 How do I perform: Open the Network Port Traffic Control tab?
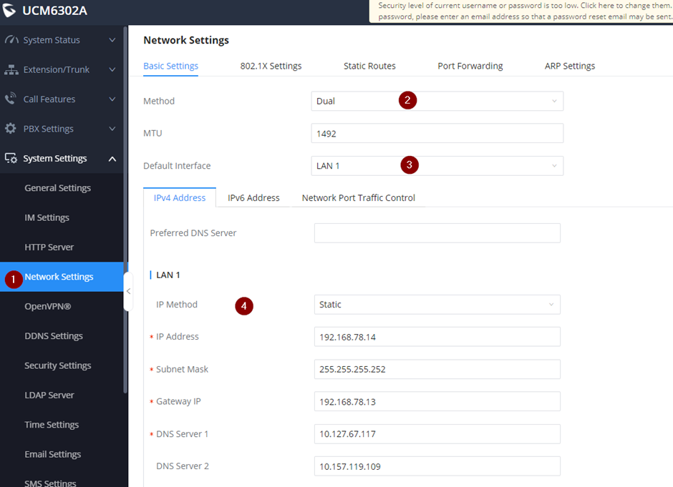tap(358, 198)
